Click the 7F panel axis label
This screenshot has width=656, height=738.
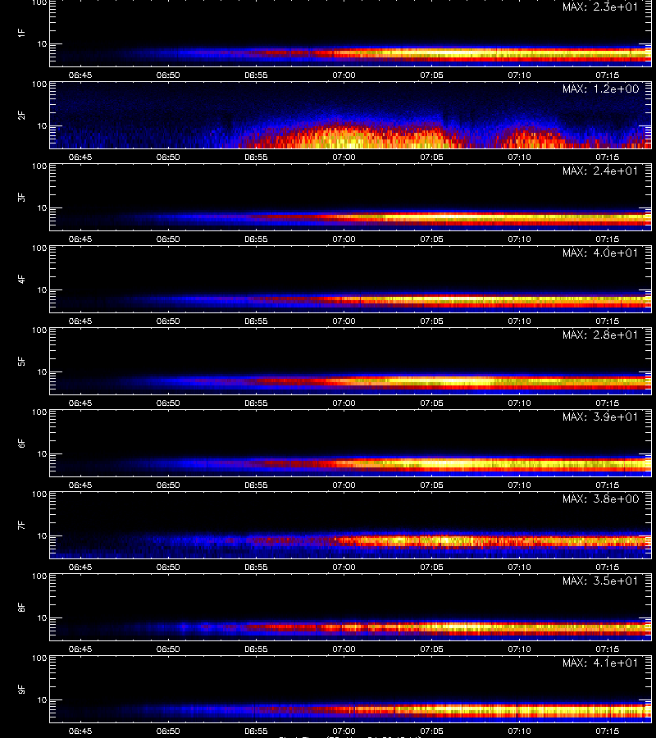[21, 525]
